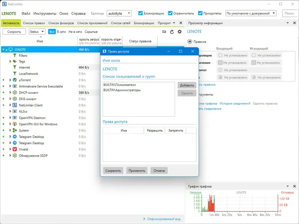Click the Vivaldi browser icon
This screenshot has width=299, height=224.
15,149
